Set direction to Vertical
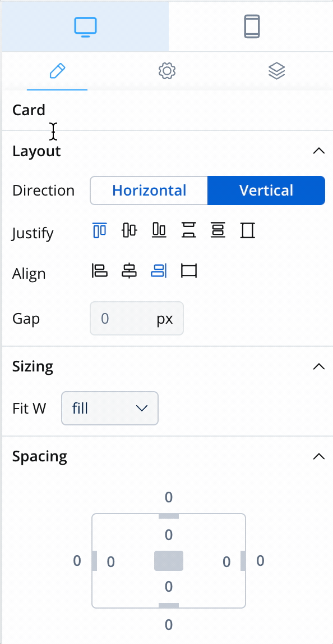Screen dimensions: 333x644 pyautogui.click(x=266, y=191)
